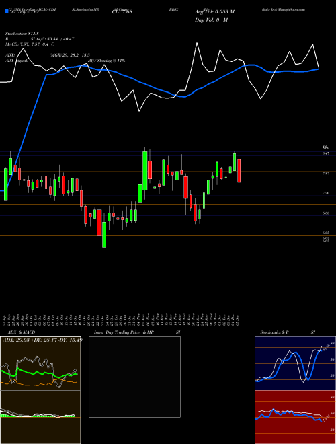Screen dimensions: 336x444
Task: Click the 'Day Vol: 0 M' label
Action: [x=211, y=20]
